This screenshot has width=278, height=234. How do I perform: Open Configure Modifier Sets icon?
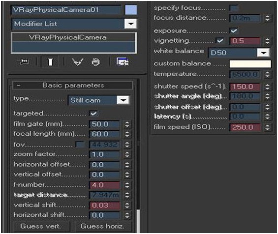point(123,61)
